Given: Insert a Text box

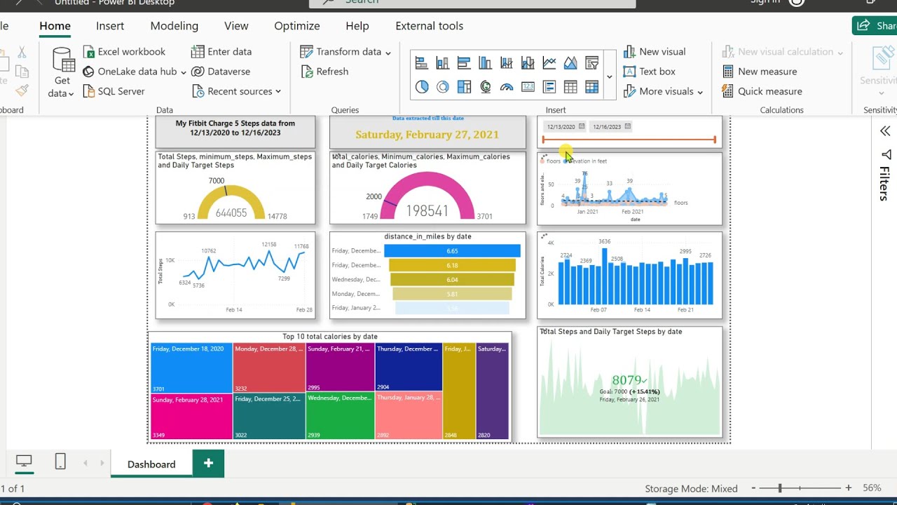Looking at the screenshot, I should tap(649, 72).
